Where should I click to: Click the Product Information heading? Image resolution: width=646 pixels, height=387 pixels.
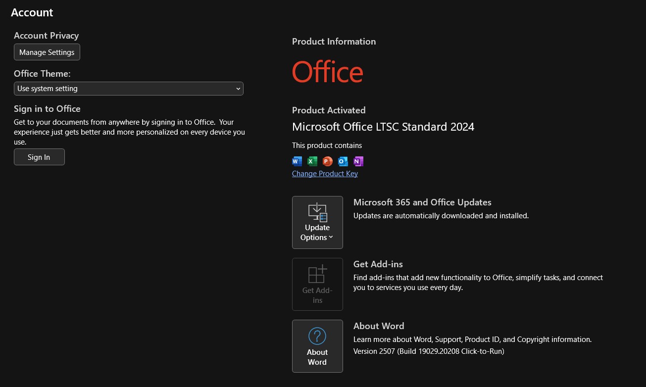coord(334,42)
